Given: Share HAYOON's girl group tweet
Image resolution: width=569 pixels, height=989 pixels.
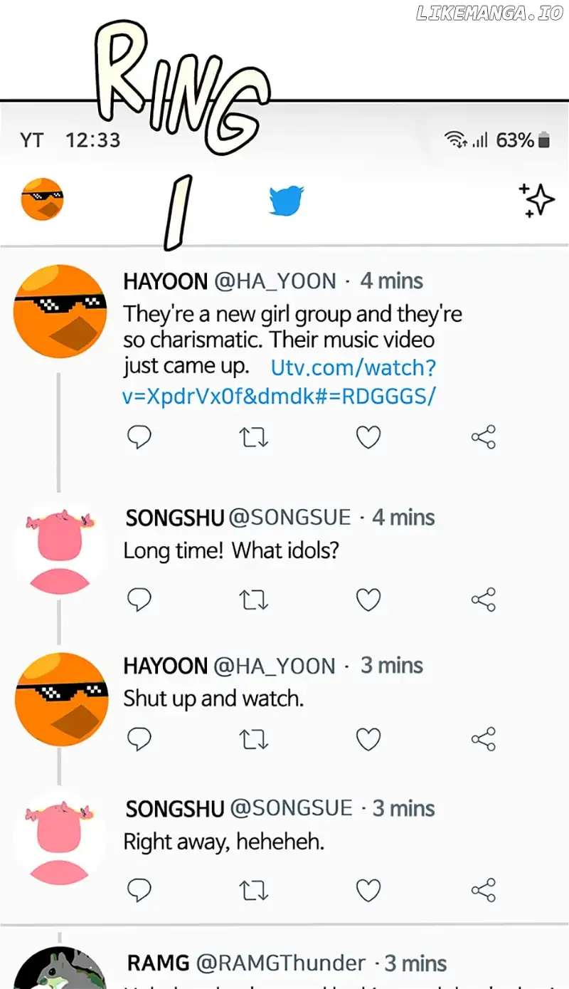Looking at the screenshot, I should point(484,437).
